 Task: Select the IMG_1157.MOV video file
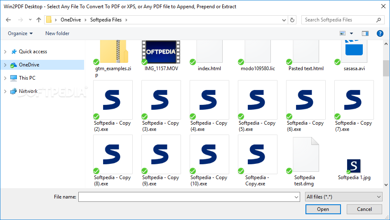(x=161, y=55)
